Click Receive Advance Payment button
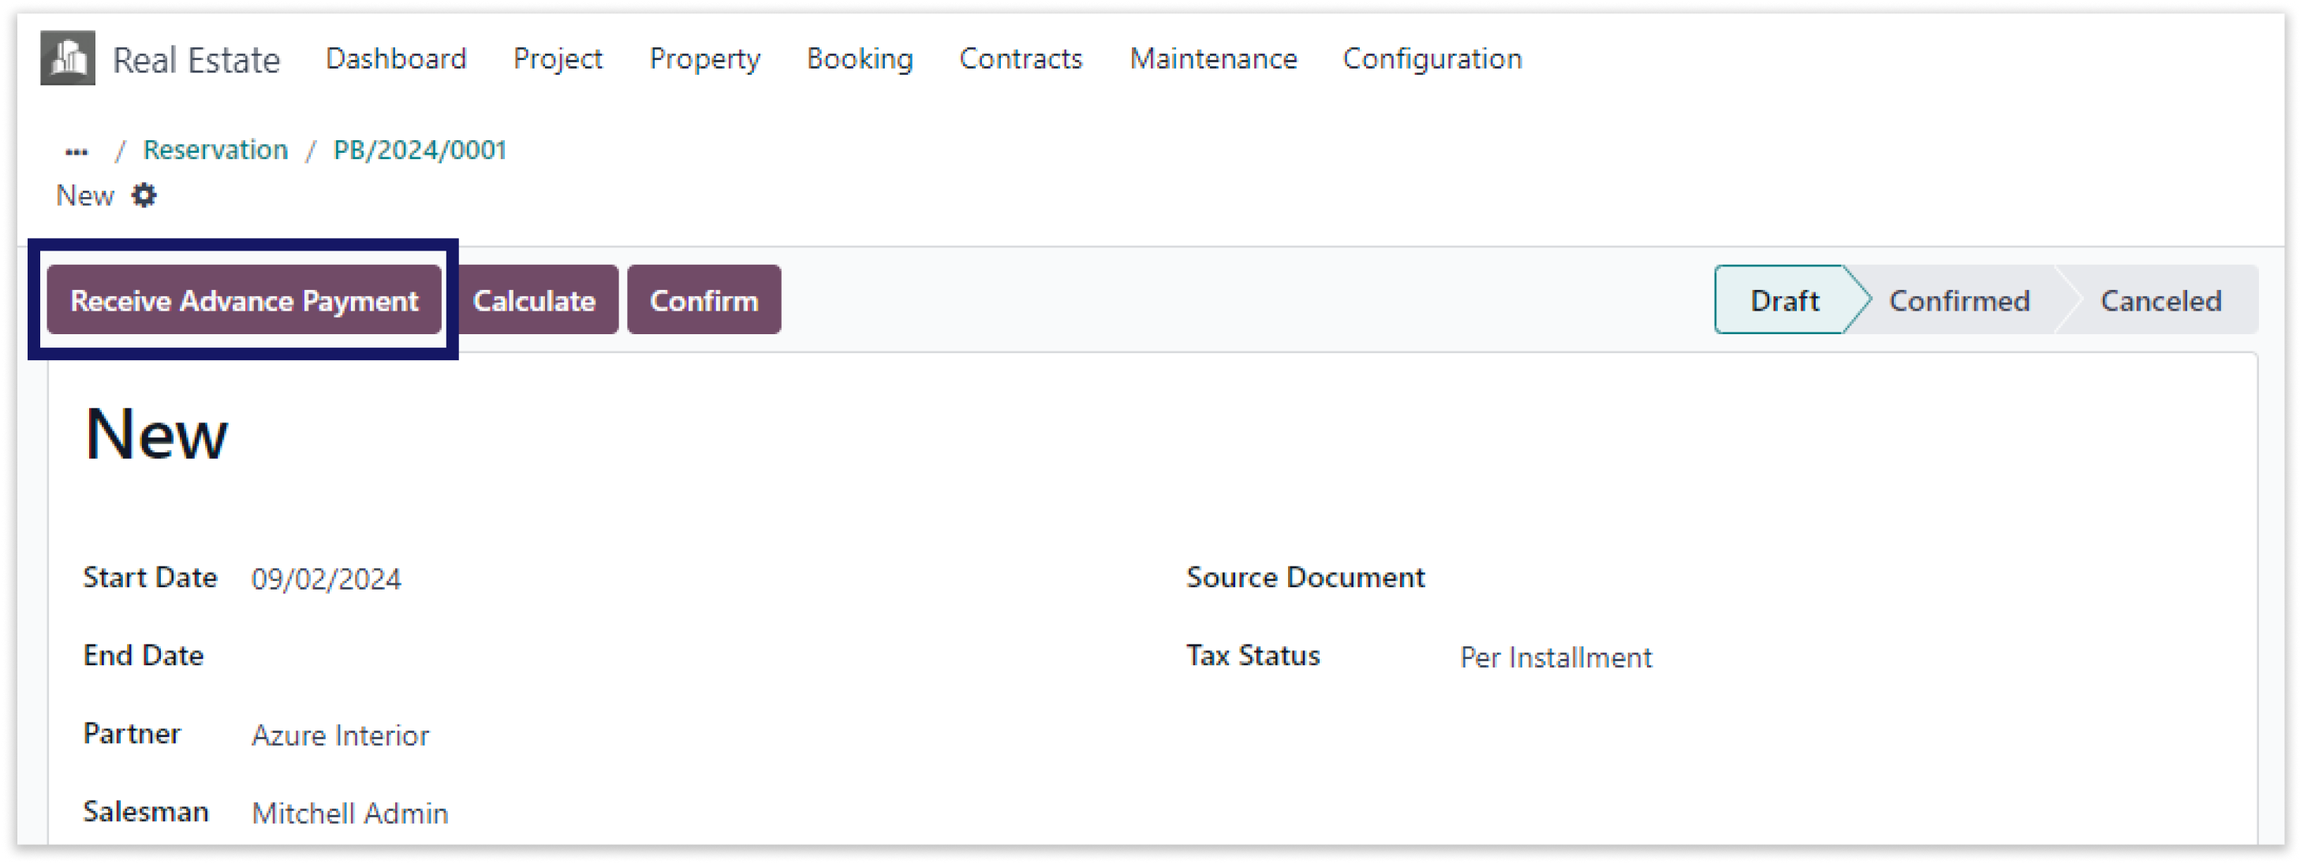The width and height of the screenshot is (2300, 863). coord(244,299)
